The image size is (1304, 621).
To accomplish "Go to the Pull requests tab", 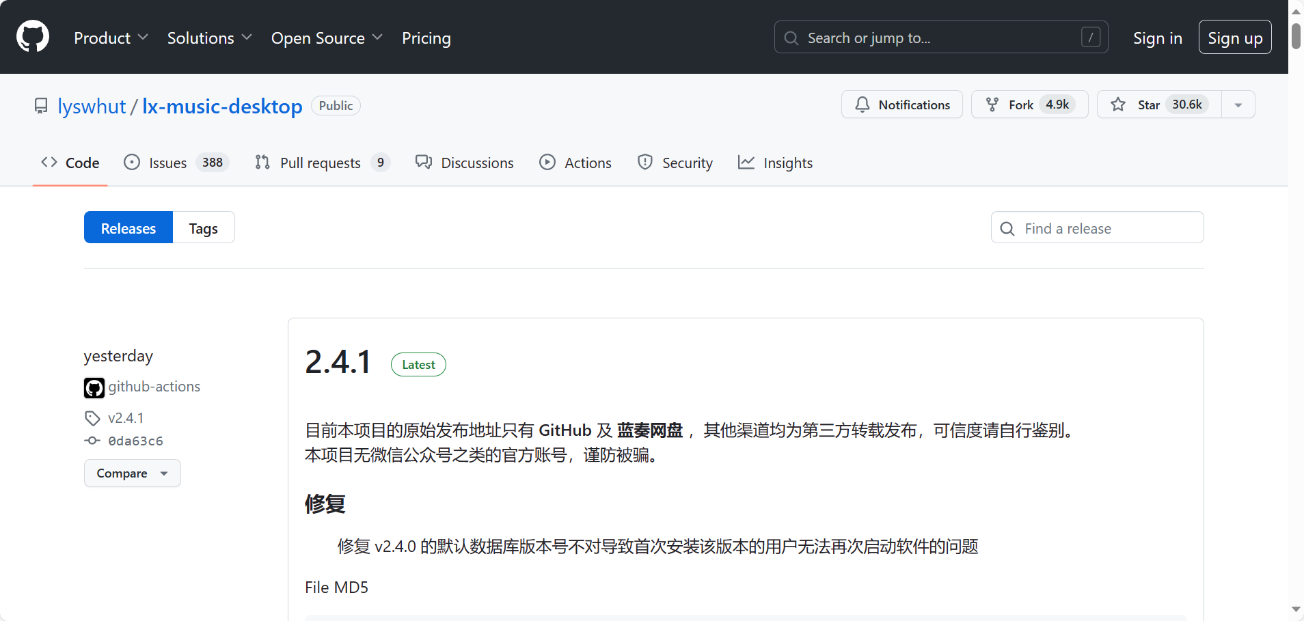I will (321, 163).
